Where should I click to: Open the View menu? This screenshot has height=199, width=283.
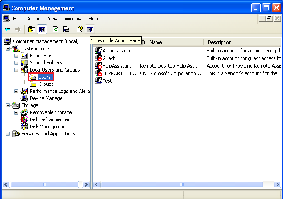pos(53,19)
